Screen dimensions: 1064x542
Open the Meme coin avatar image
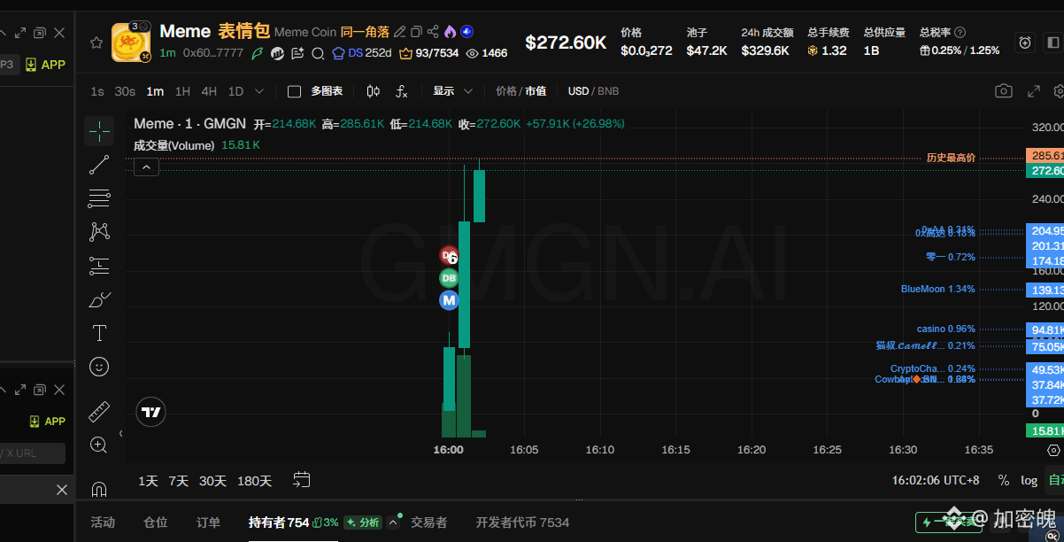131,43
